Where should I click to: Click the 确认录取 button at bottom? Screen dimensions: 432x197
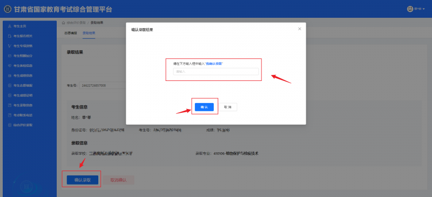(83, 180)
